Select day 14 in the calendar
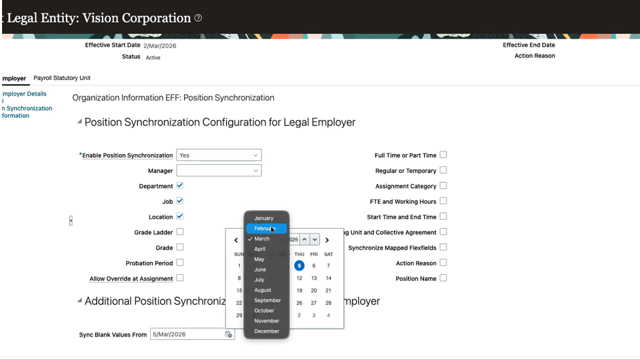The height and width of the screenshot is (359, 640). point(329,278)
